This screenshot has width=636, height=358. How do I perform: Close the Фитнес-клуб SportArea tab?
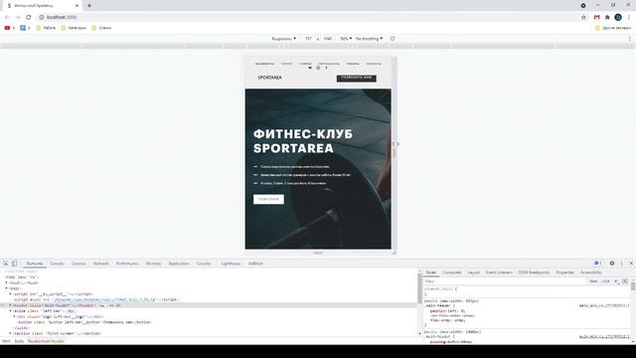pyautogui.click(x=77, y=6)
